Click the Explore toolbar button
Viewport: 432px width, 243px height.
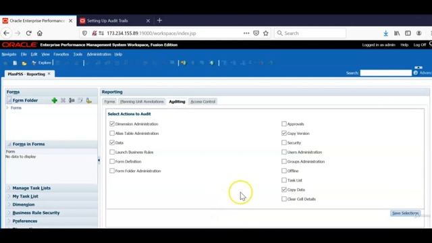tap(42, 63)
